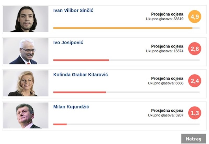The width and height of the screenshot is (209, 144).
Task: Click the red 1,3 rating badge
Action: (195, 113)
